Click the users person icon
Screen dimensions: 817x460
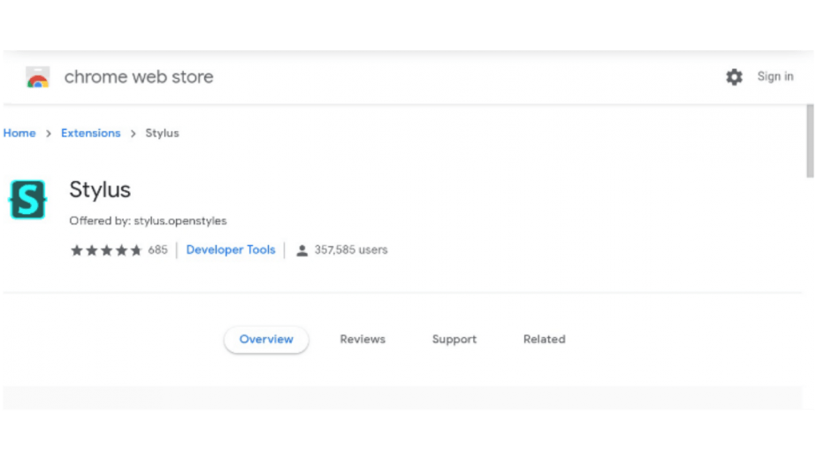coord(302,250)
